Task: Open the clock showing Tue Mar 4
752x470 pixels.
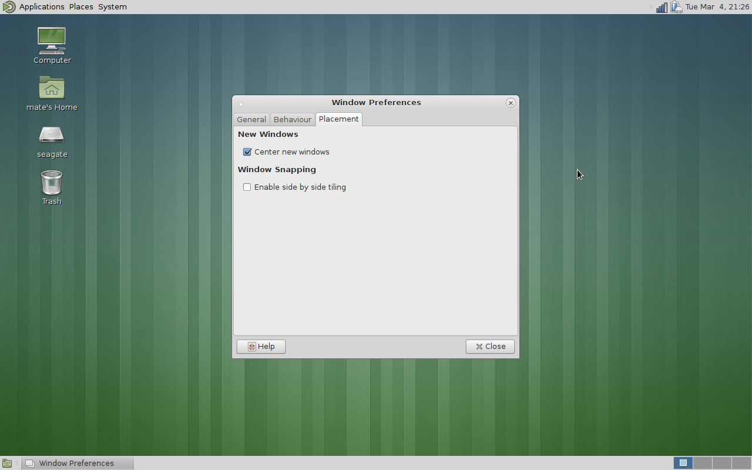Action: click(x=717, y=7)
